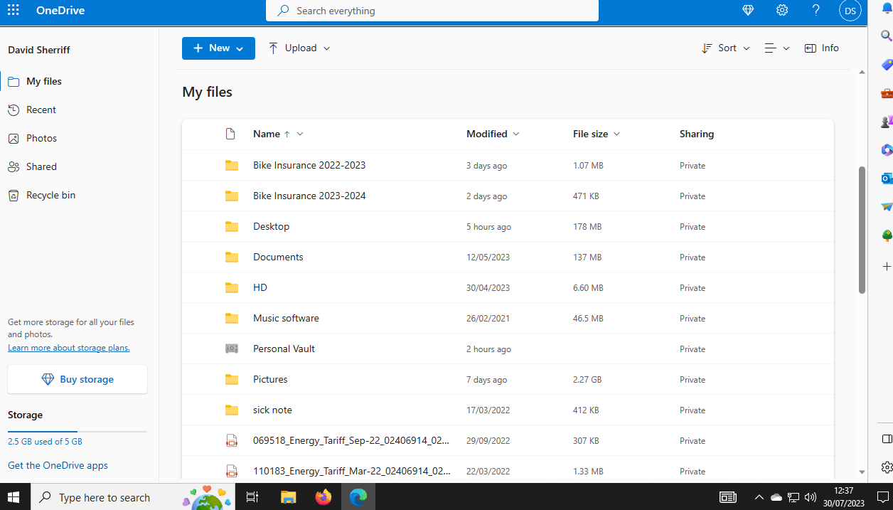Open the settings gear in OneDrive header
The height and width of the screenshot is (510, 893).
782,10
